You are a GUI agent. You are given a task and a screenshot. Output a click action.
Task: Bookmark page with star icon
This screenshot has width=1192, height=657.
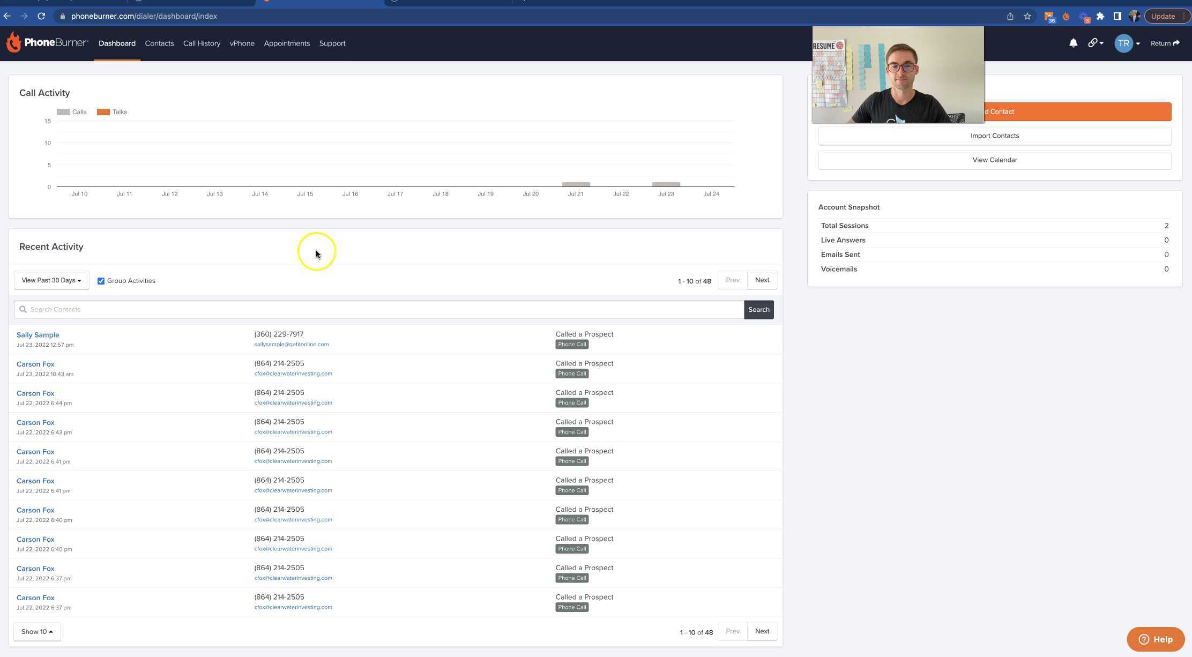click(x=1027, y=16)
